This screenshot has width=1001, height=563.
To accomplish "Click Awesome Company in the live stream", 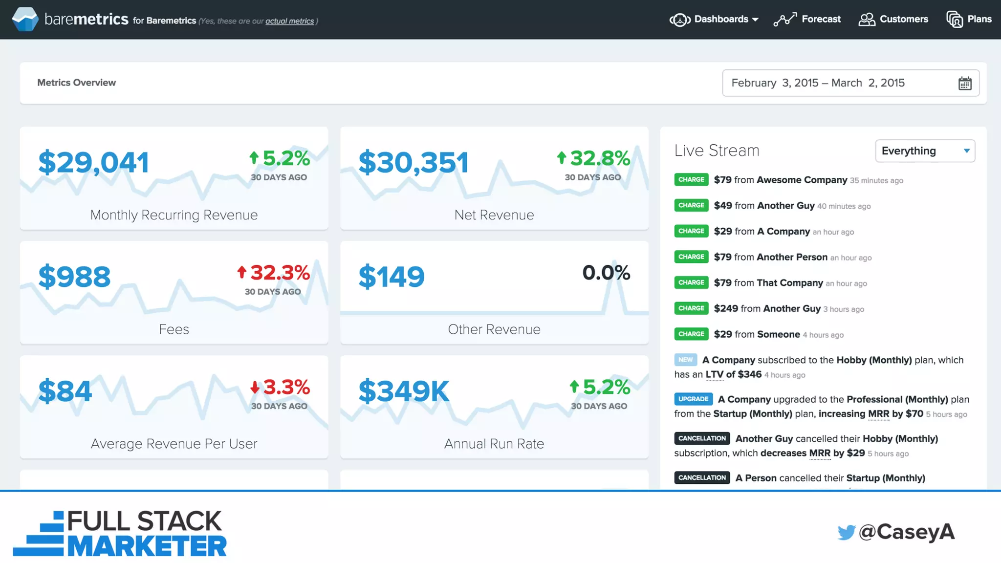I will coord(802,180).
